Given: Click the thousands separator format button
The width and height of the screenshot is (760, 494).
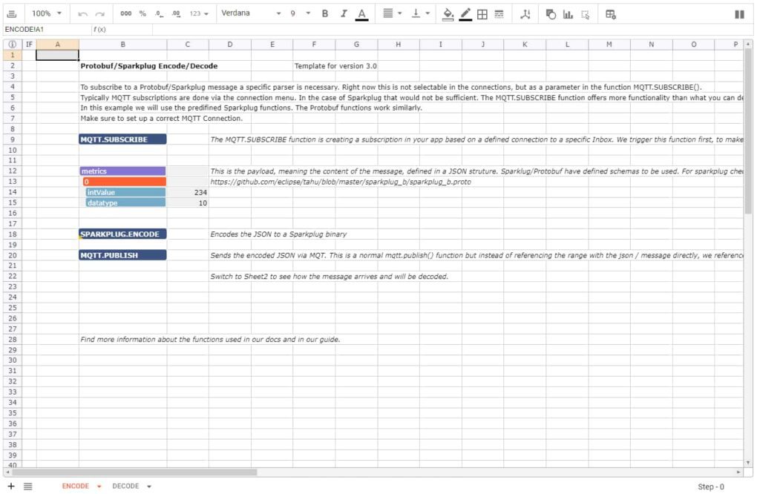Looking at the screenshot, I should [x=125, y=13].
